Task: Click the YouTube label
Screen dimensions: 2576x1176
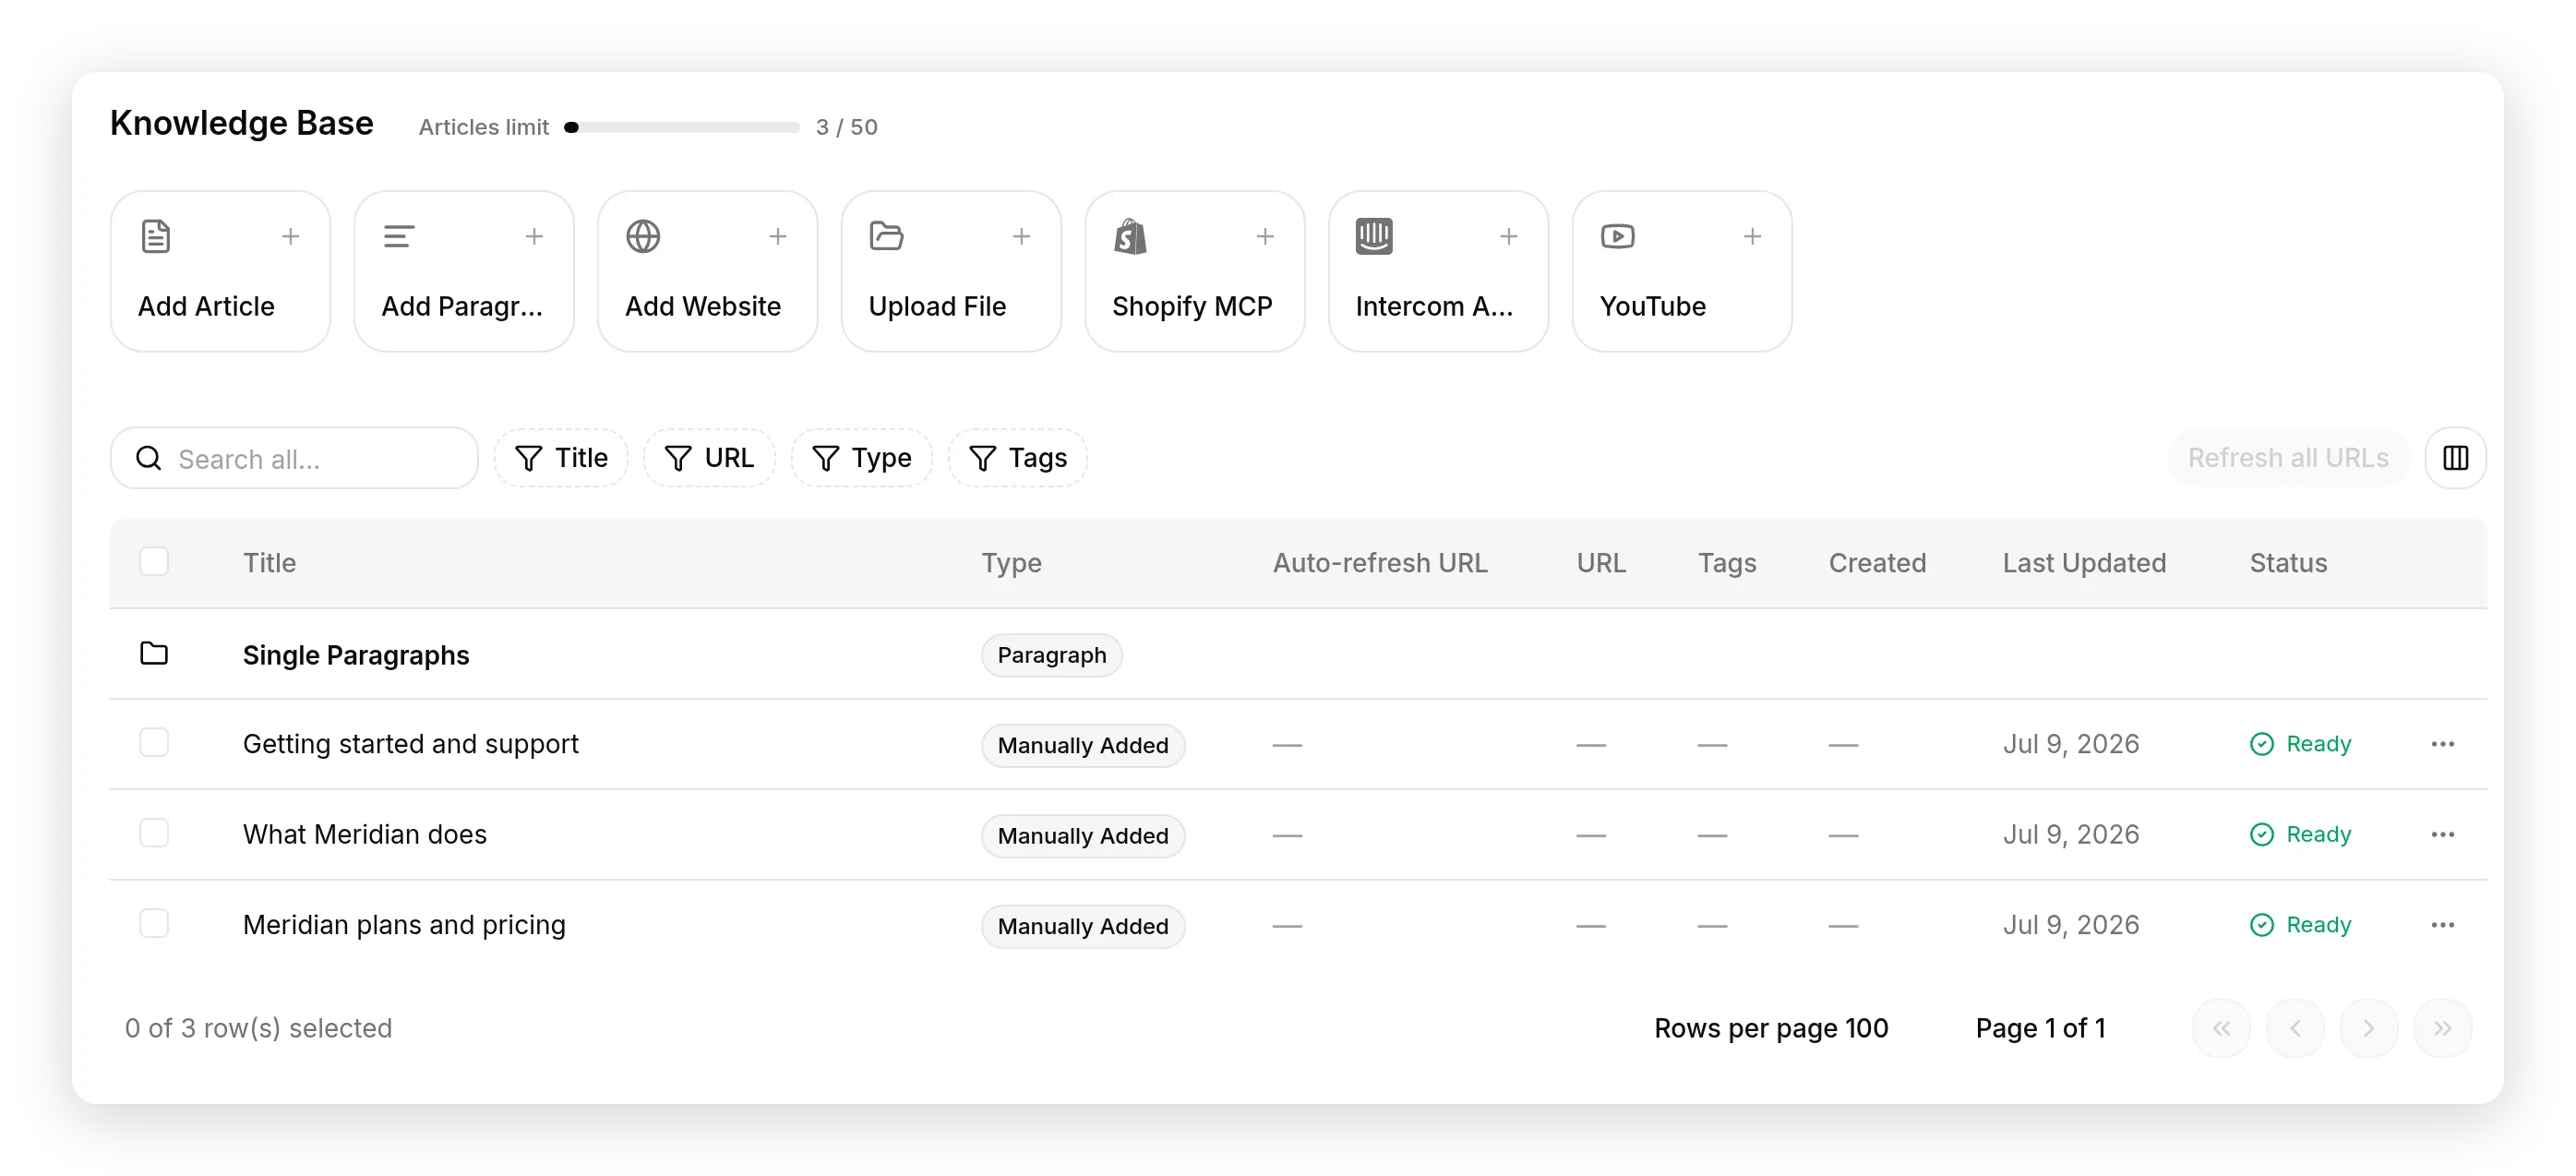Action: click(x=1653, y=306)
